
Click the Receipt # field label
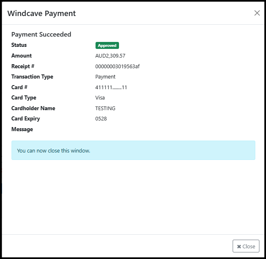tap(23, 66)
